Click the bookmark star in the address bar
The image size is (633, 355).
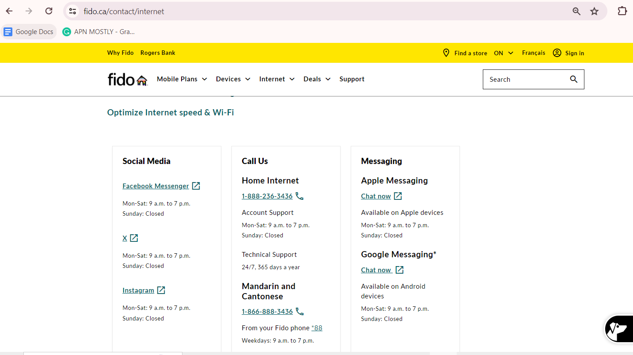click(594, 11)
